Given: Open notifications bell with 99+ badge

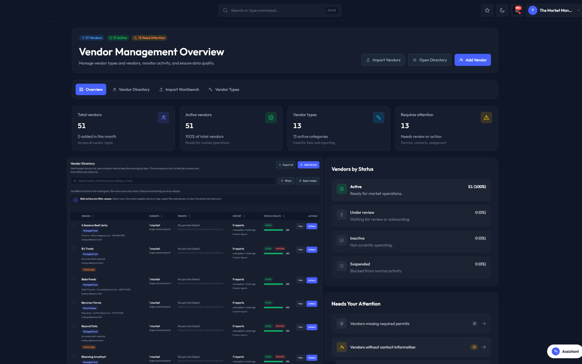Looking at the screenshot, I should click(517, 10).
